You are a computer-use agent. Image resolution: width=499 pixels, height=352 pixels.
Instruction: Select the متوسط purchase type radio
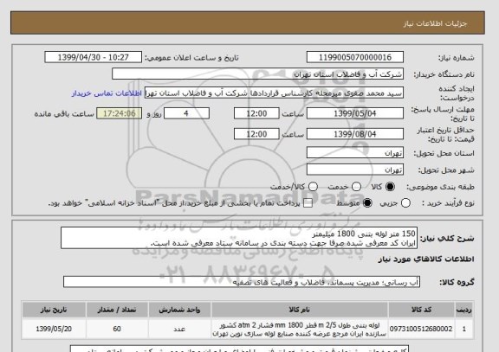[x=367, y=203]
